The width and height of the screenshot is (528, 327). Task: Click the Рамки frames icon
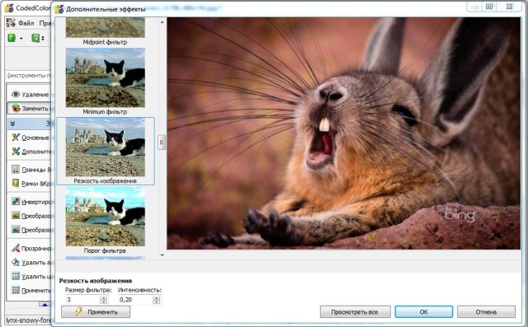click(x=16, y=183)
